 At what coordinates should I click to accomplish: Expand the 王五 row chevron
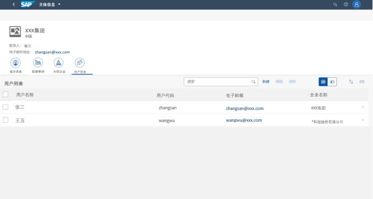pos(363,120)
